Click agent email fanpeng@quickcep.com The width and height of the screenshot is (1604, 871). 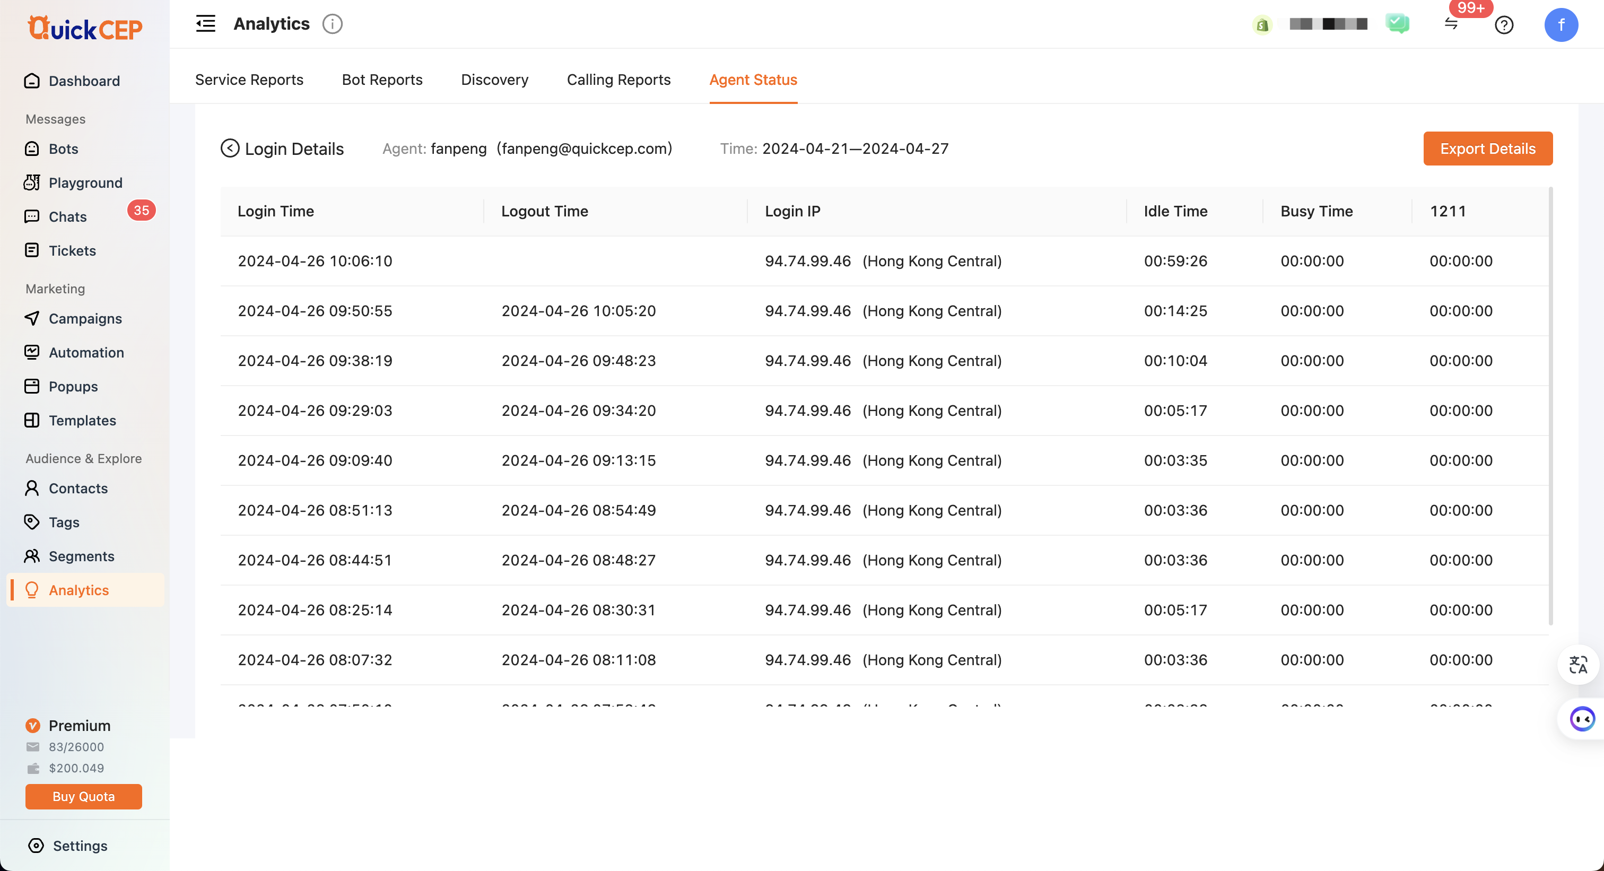pyautogui.click(x=584, y=148)
